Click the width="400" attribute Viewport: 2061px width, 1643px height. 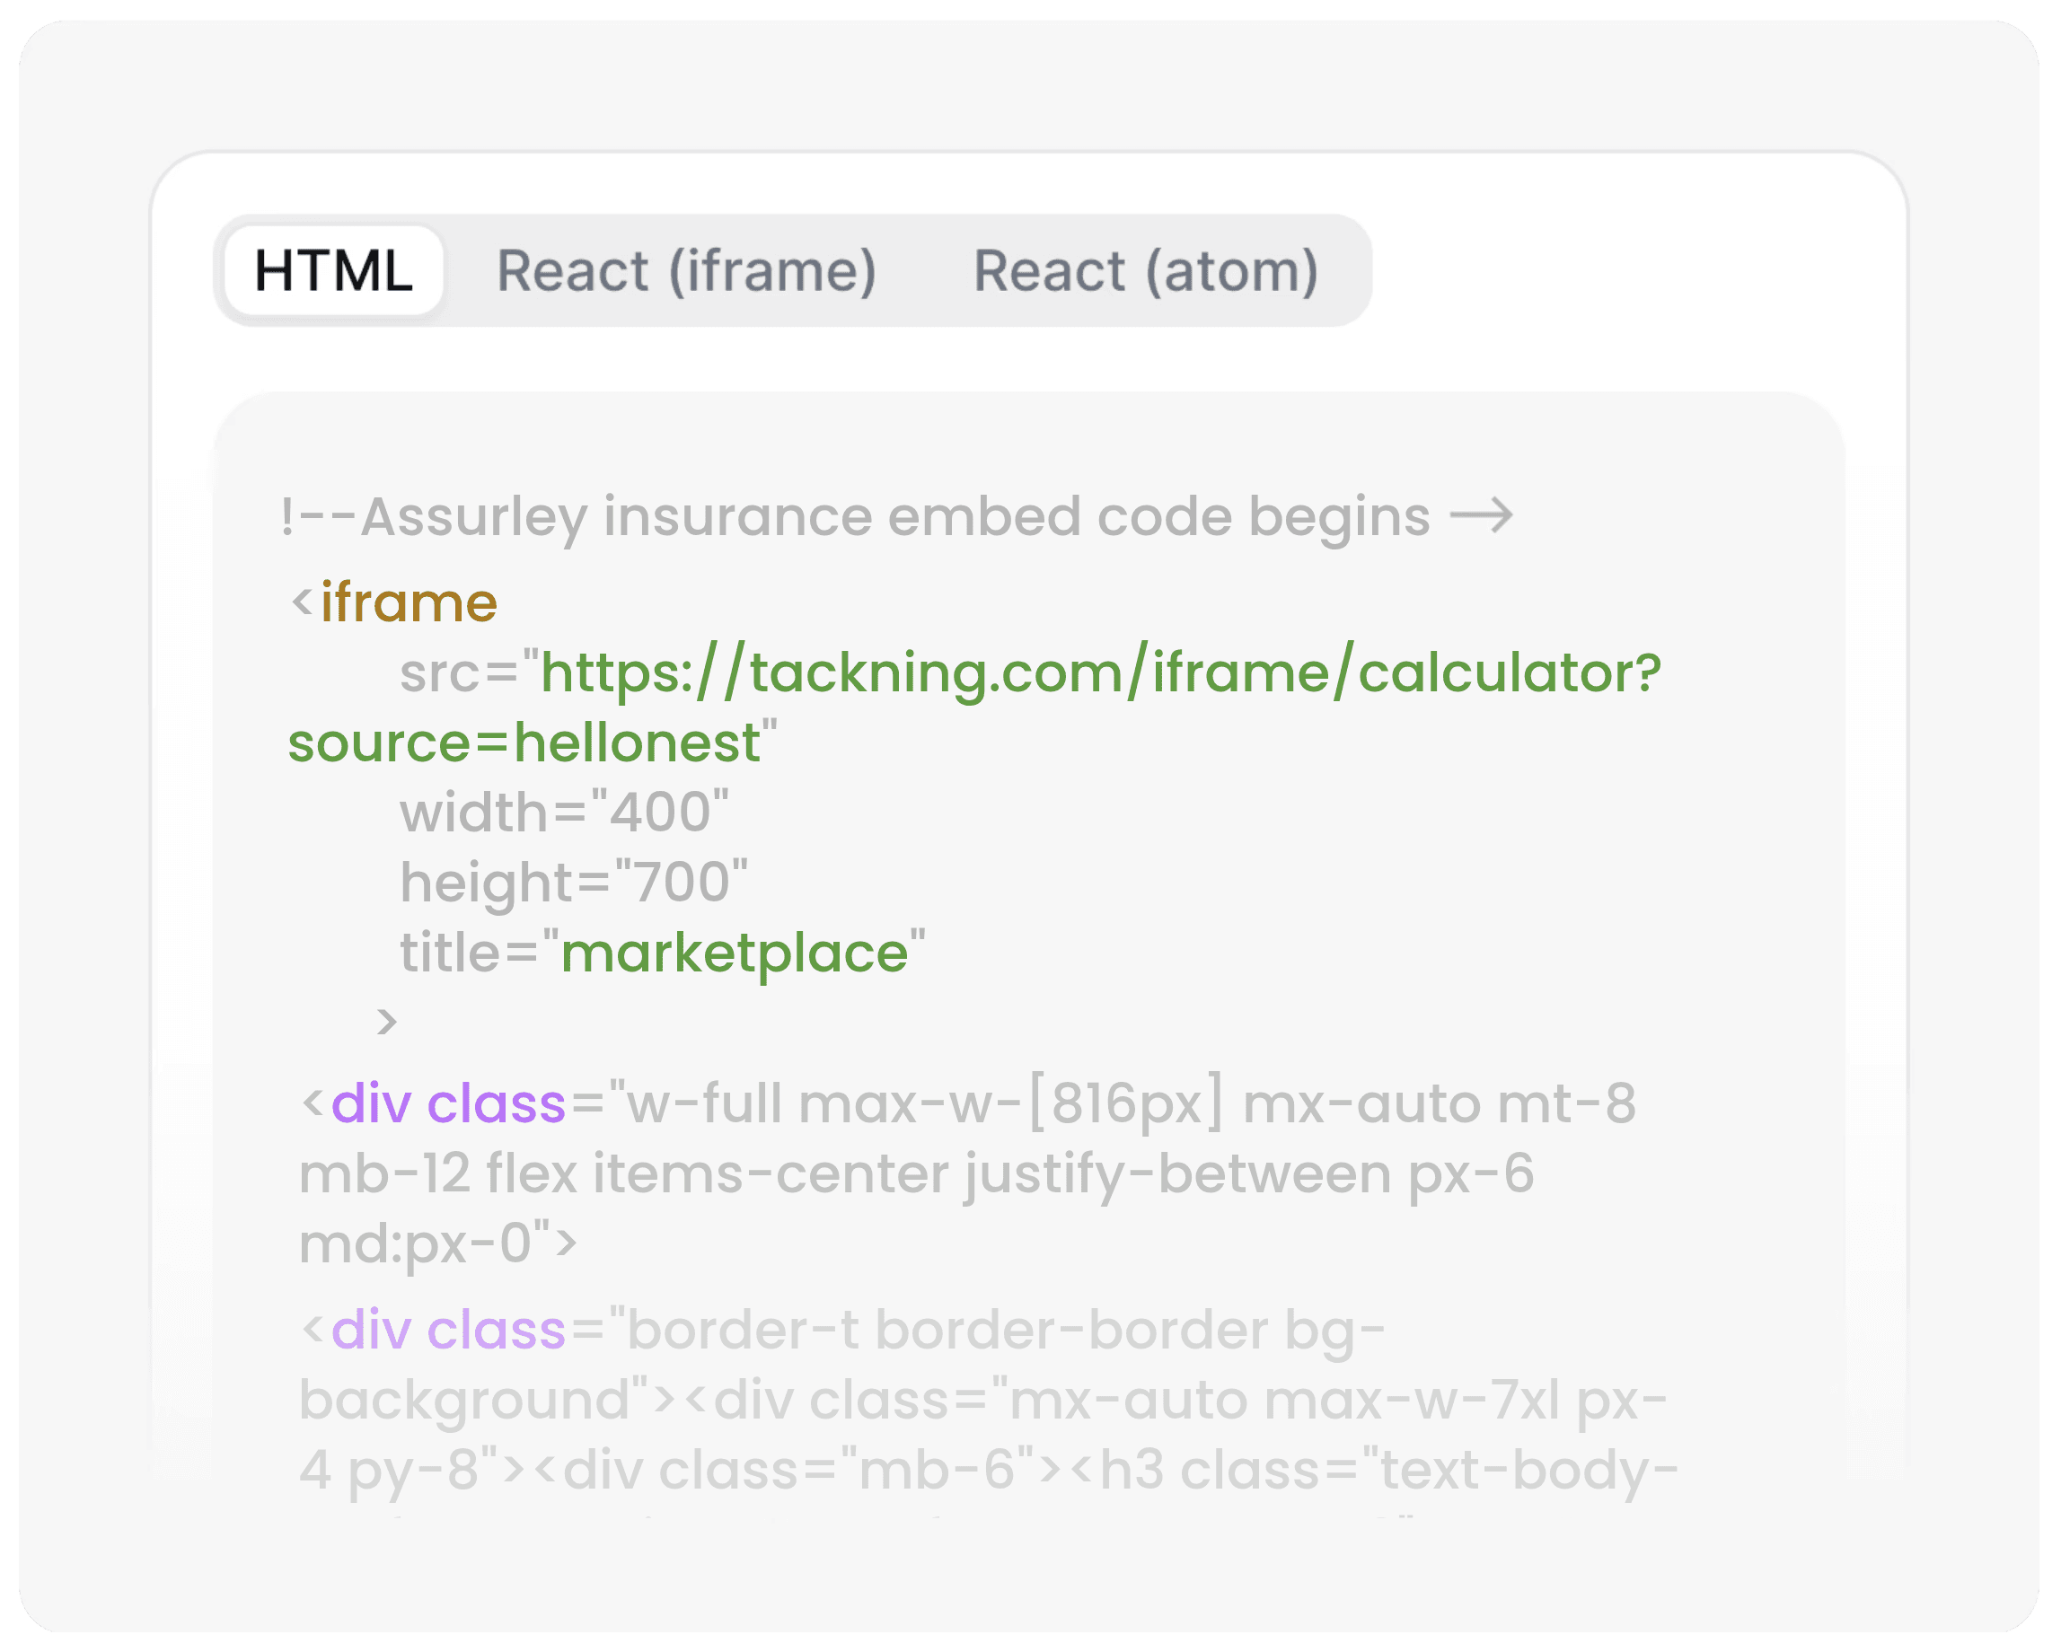(564, 813)
